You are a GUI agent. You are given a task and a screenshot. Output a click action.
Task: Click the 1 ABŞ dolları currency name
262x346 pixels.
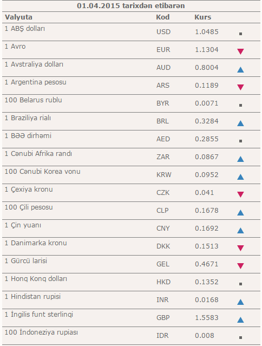click(x=25, y=29)
